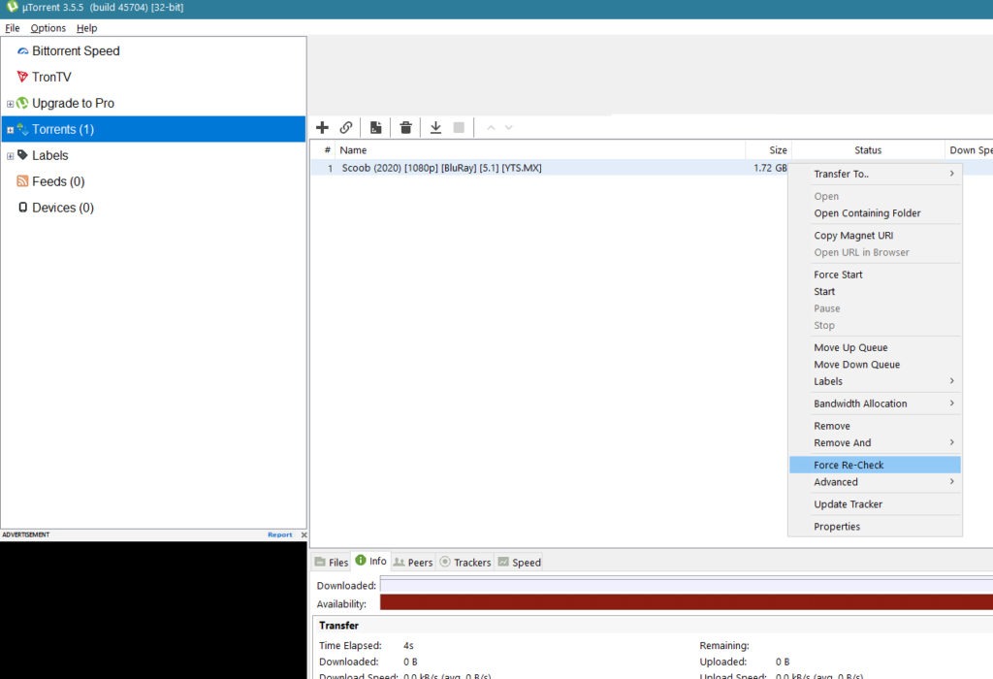993x679 pixels.
Task: Switch to the Peers tab
Action: [x=413, y=562]
